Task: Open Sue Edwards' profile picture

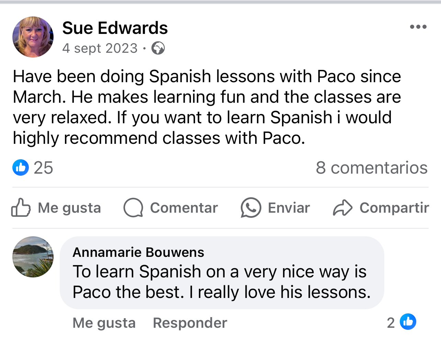Action: click(x=33, y=37)
